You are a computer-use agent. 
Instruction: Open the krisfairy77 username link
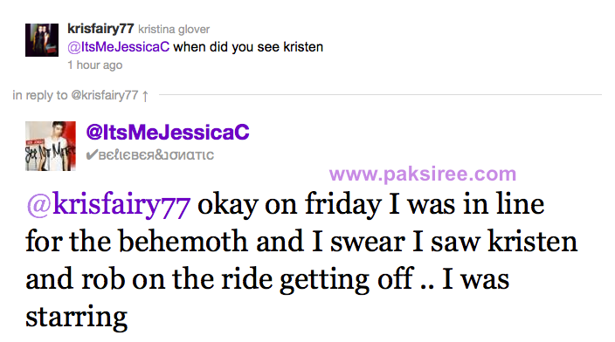pyautogui.click(x=100, y=29)
